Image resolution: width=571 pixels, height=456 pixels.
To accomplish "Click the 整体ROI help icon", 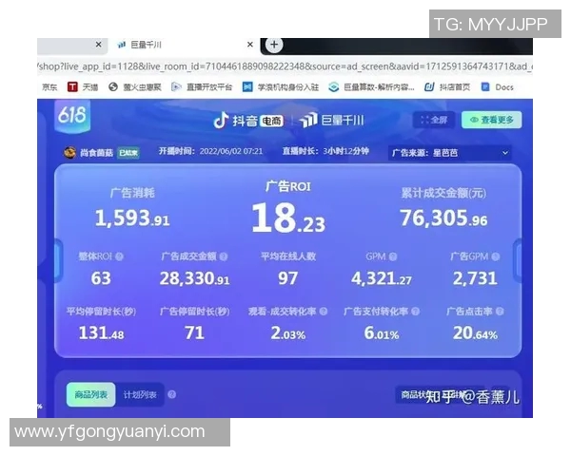I will pos(119,256).
